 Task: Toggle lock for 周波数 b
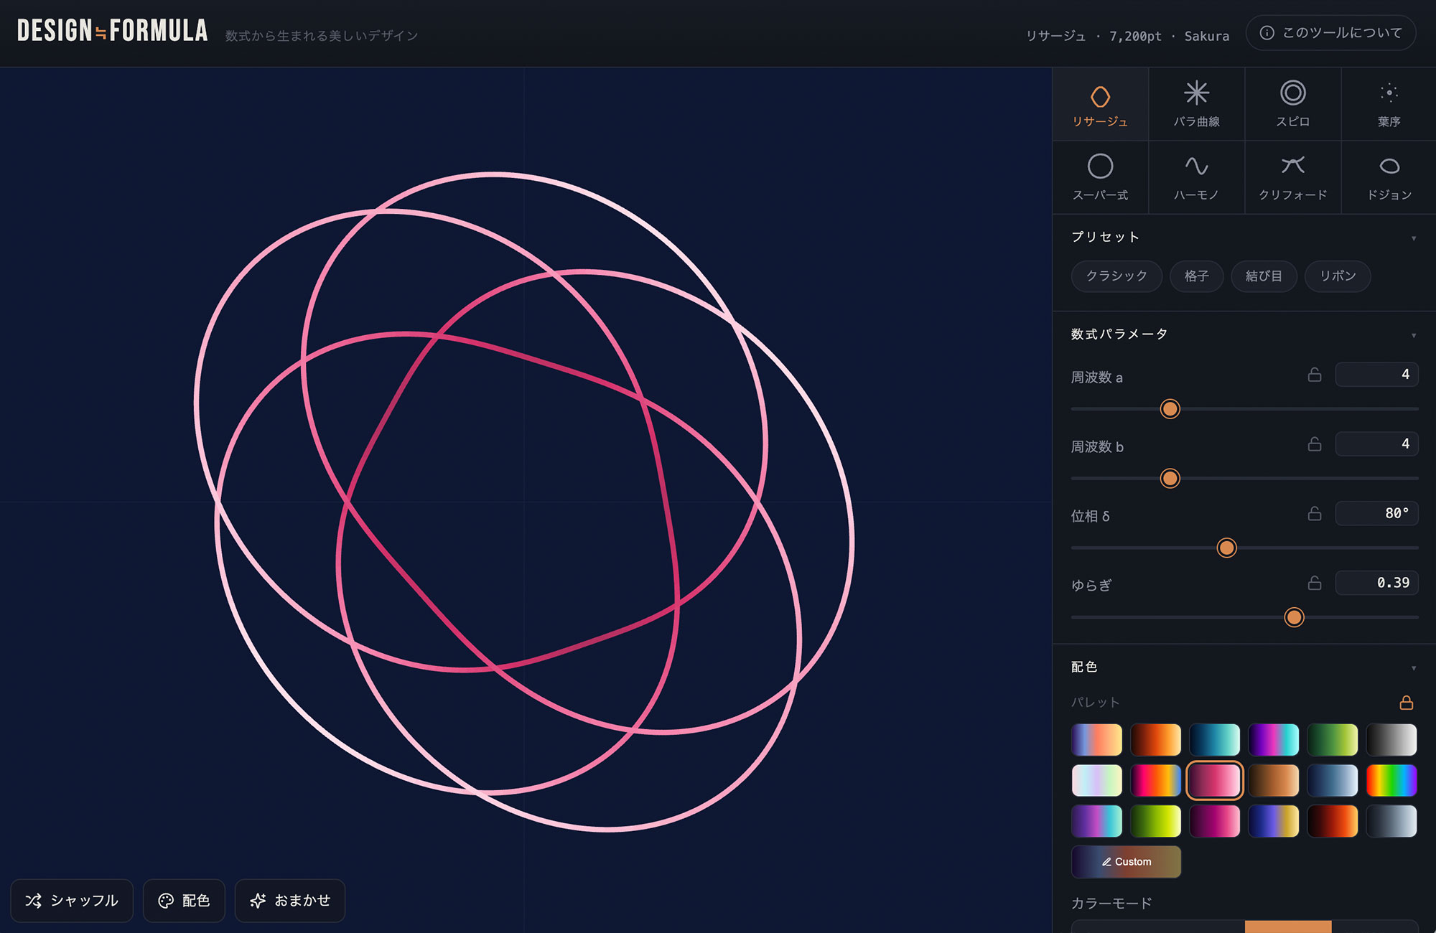(x=1315, y=444)
